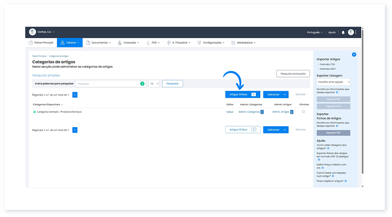
Task: Click the Formato CSV import link
Action: [x=327, y=64]
